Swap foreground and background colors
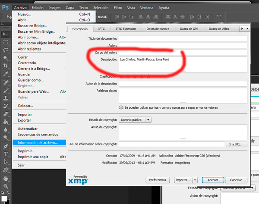The height and width of the screenshot is (204, 259). (x=8, y=193)
